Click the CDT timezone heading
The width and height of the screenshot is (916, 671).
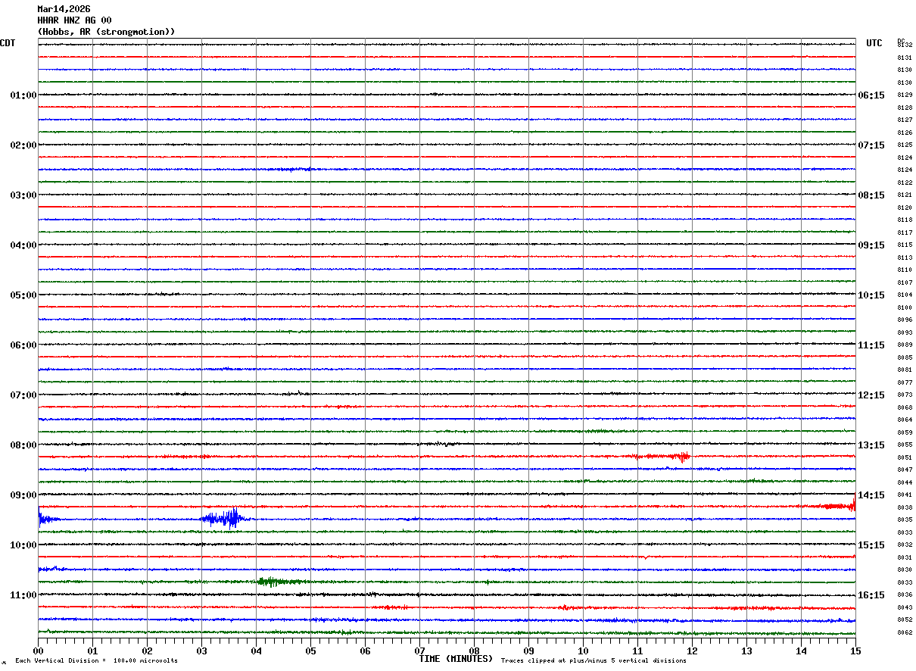[8, 43]
